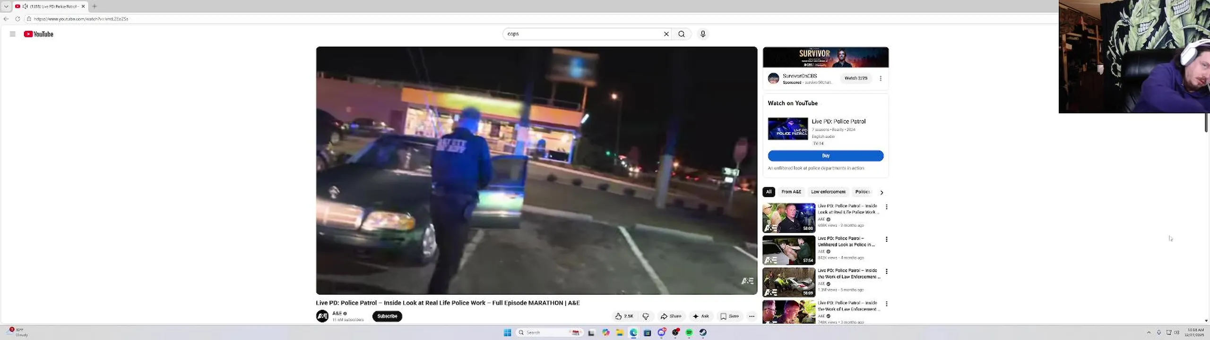Open options for the 2 months ago video
Viewport: 1210px width, 340px height.
click(x=886, y=207)
